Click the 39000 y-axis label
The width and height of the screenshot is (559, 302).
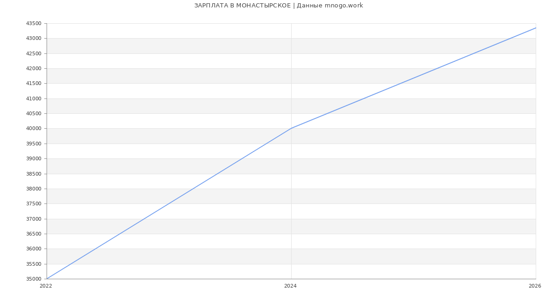[x=34, y=159]
